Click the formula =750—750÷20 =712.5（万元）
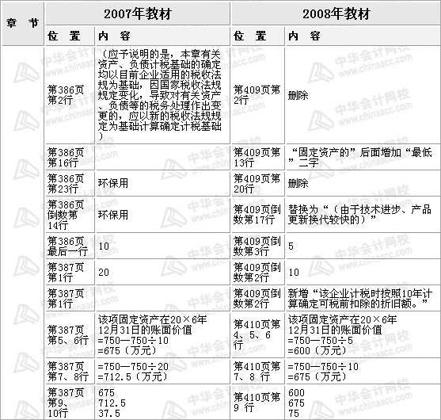The height and width of the screenshot is (420, 441). 133,372
